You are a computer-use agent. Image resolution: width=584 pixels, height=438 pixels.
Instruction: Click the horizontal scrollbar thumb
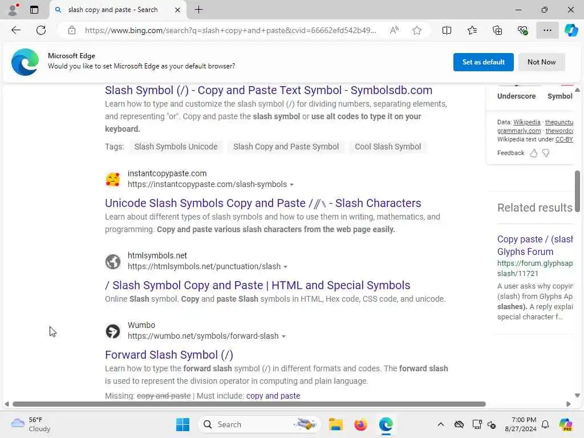pyautogui.click(x=249, y=404)
